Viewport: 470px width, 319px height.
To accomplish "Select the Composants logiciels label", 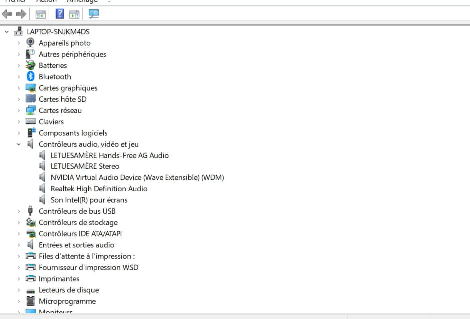I will coord(73,133).
